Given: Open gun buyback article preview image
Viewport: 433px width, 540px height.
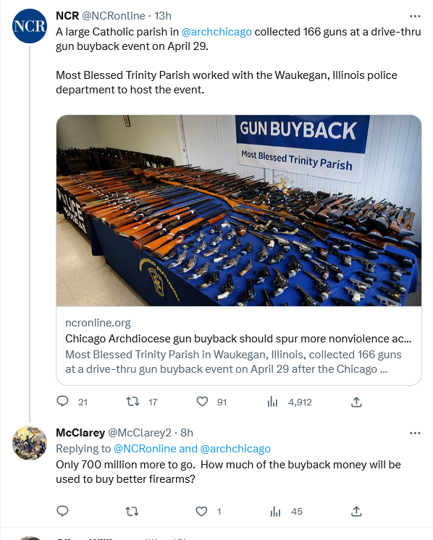Looking at the screenshot, I should (x=239, y=211).
